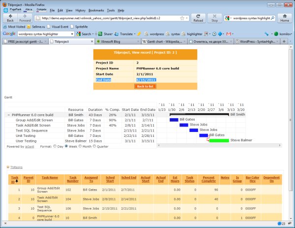295x228 pixels.
Task: Open the jsGantt link
Action: click(x=29, y=147)
